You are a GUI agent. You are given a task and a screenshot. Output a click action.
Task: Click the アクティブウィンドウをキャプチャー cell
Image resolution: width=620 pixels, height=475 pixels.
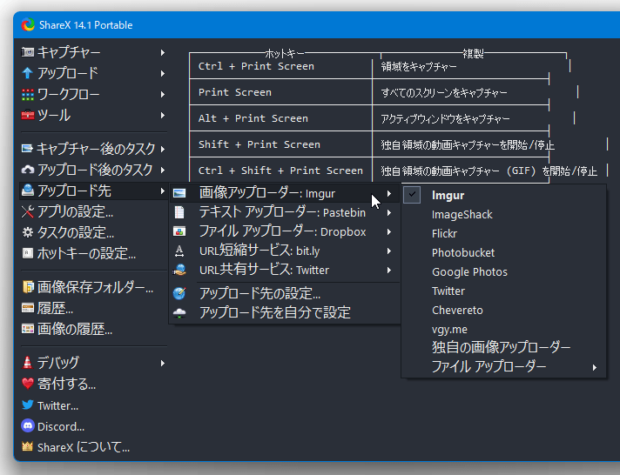pos(461,118)
